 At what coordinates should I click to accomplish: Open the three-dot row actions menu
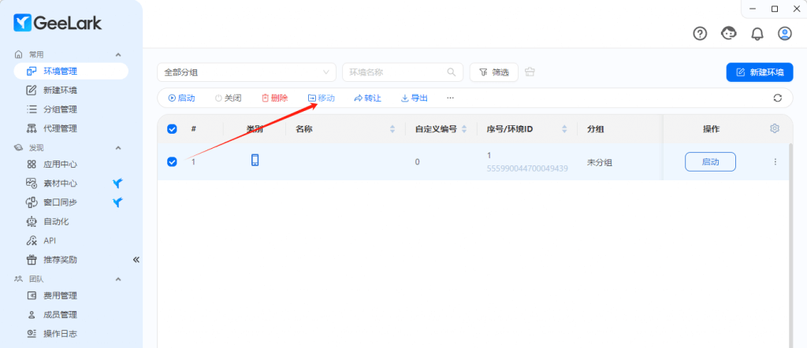coord(775,161)
